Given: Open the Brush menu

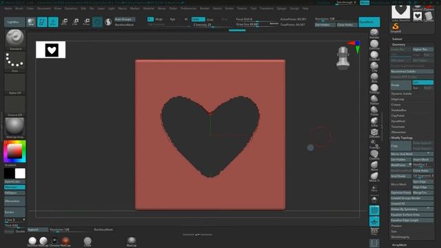Looking at the screenshot, I should (19, 8).
